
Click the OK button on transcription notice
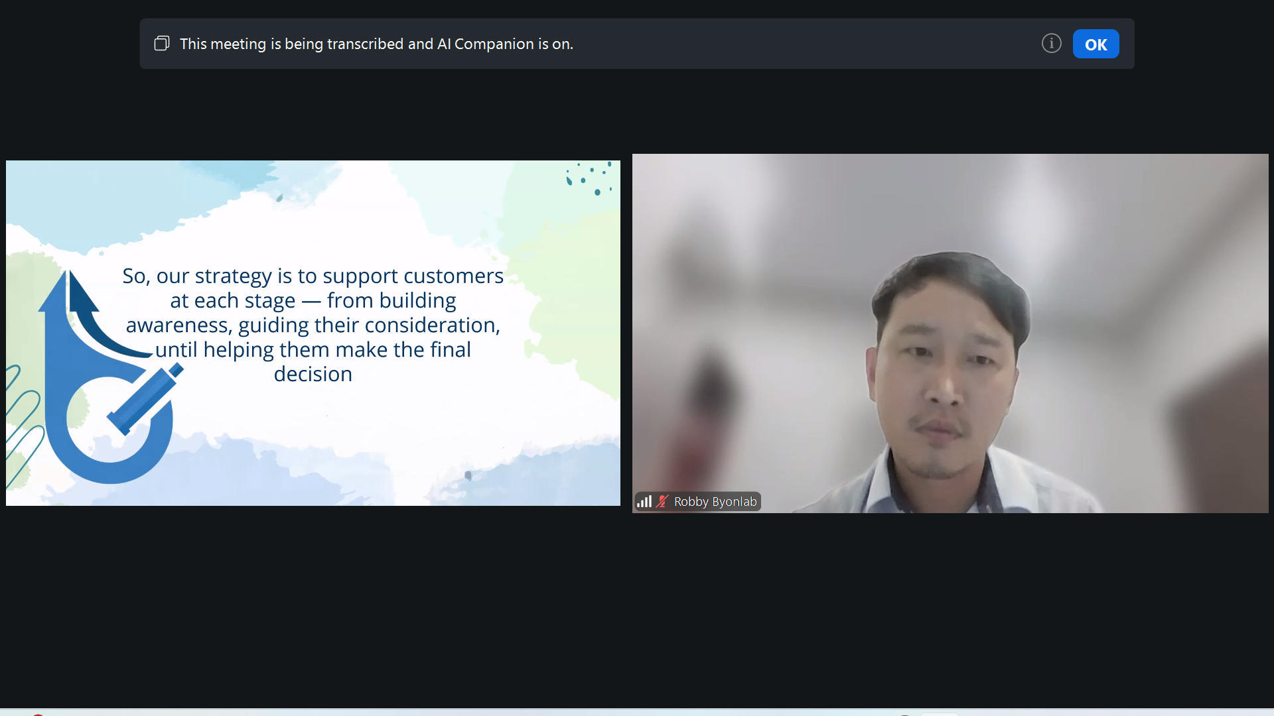pos(1096,44)
